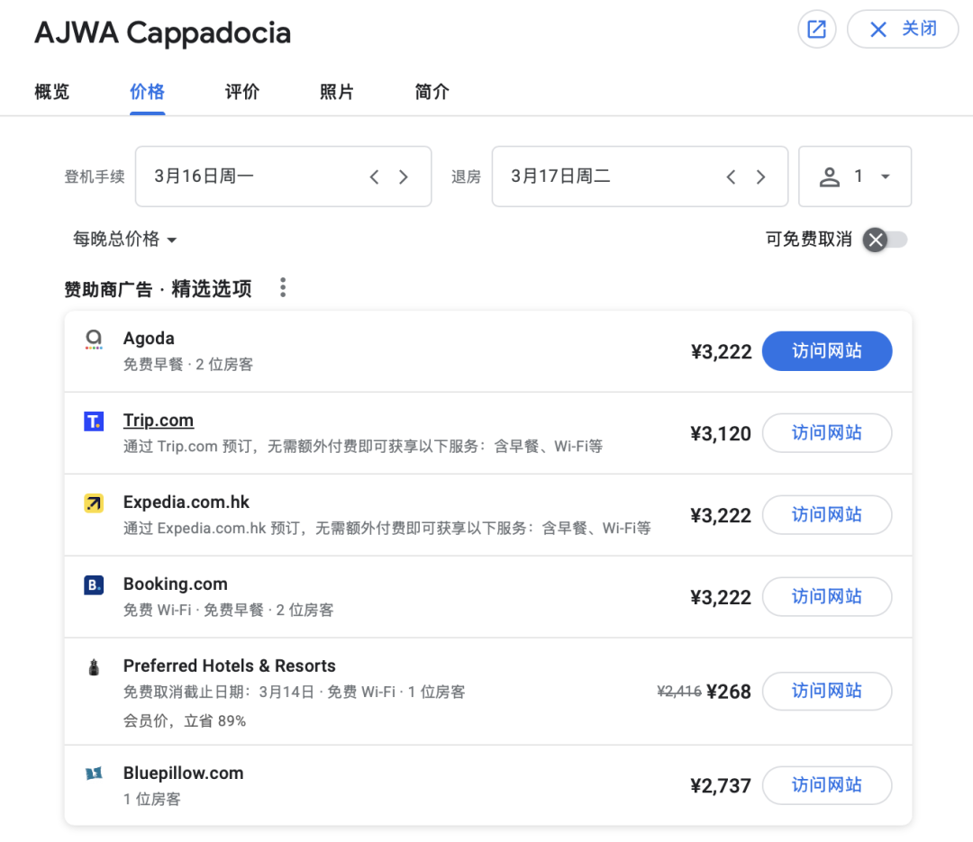Move check-in date one day earlier

click(374, 177)
